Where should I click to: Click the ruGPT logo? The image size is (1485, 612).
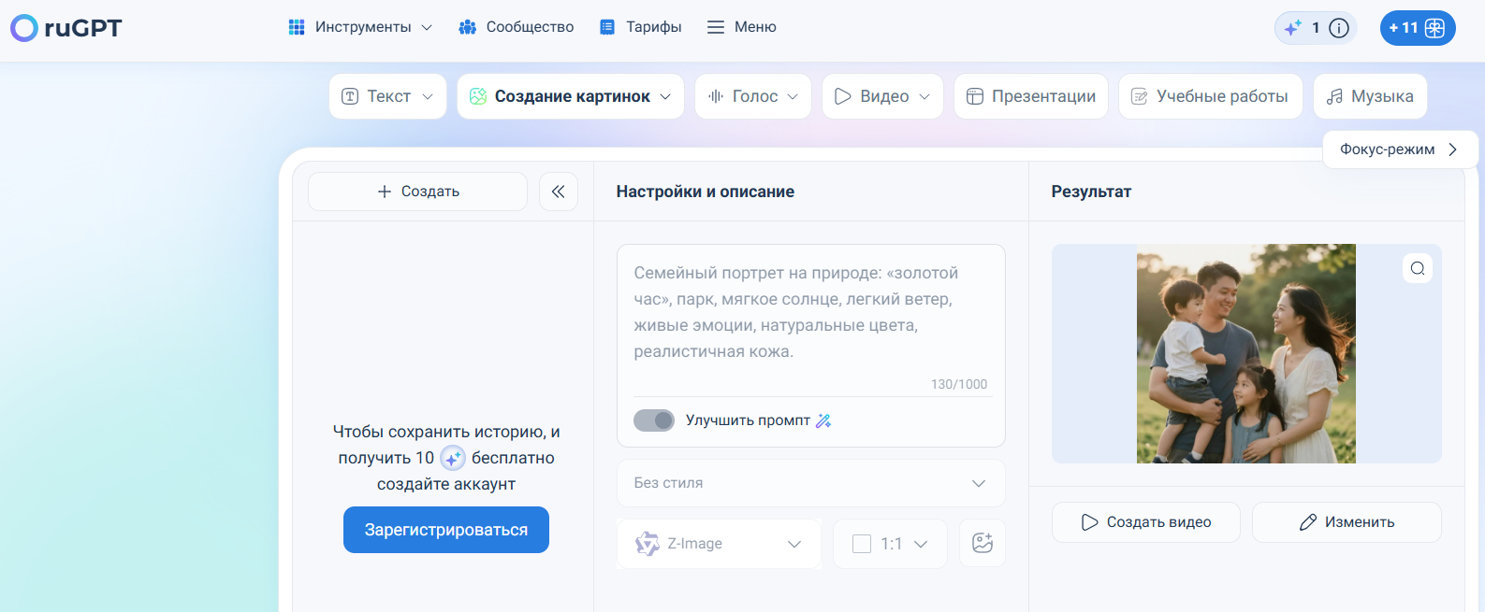(66, 28)
